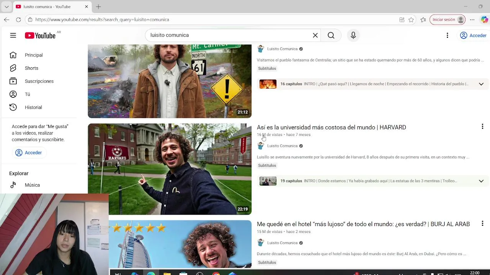Image resolution: width=490 pixels, height=275 pixels.
Task: Click Iniciar sesión browser profile button
Action: tap(447, 19)
